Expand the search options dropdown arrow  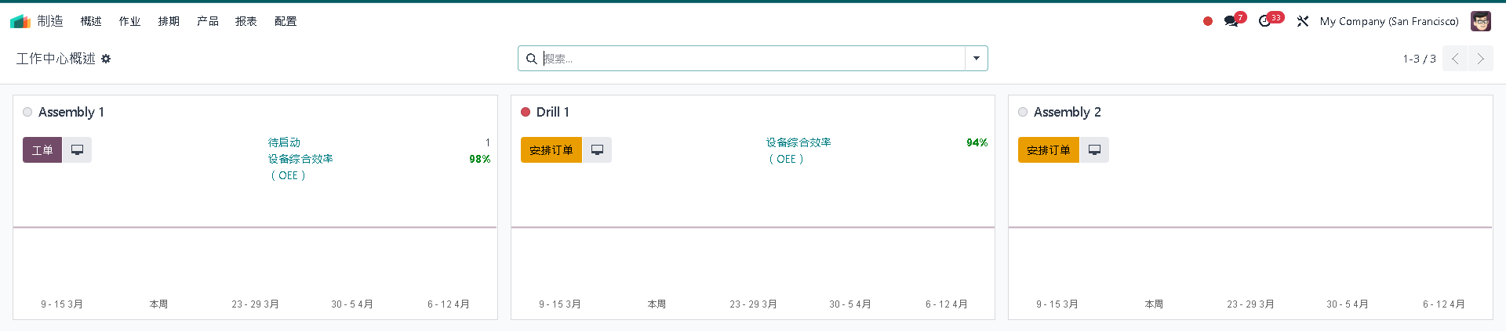click(977, 59)
